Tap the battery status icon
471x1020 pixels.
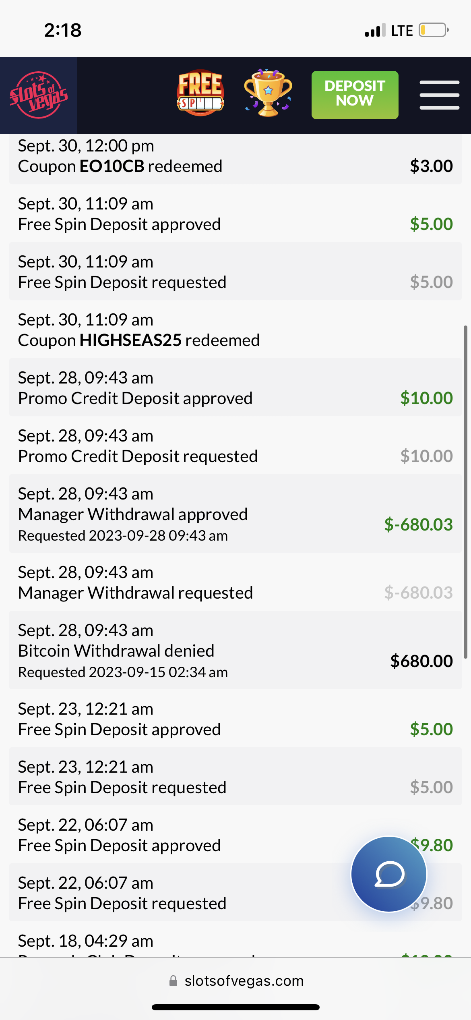[434, 30]
